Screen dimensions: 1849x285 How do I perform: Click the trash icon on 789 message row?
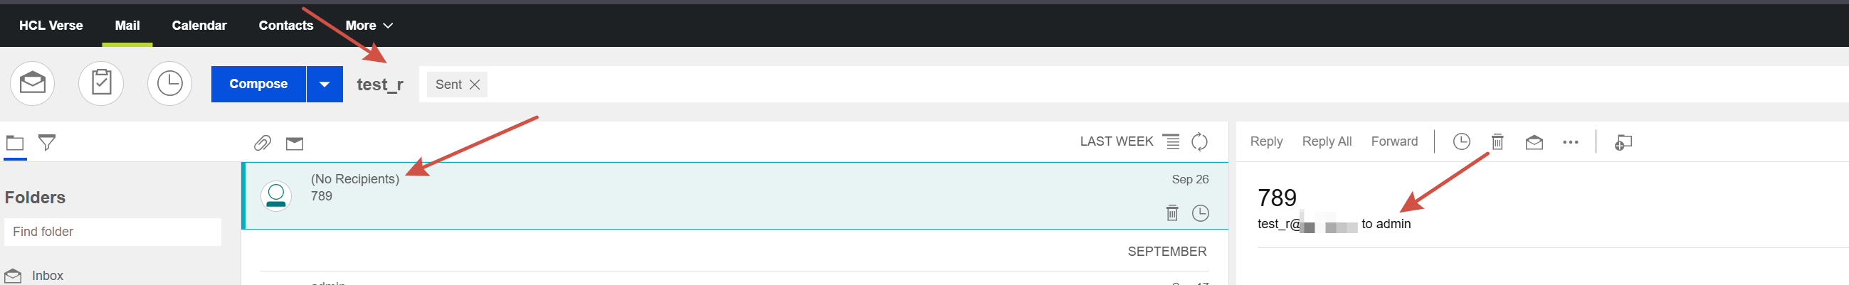[1172, 213]
